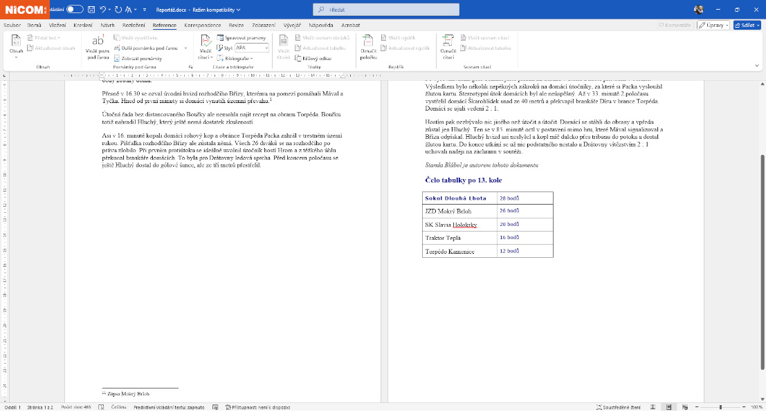
Task: Click table cell JZD Mokrý Brloh
Action: (x=459, y=212)
